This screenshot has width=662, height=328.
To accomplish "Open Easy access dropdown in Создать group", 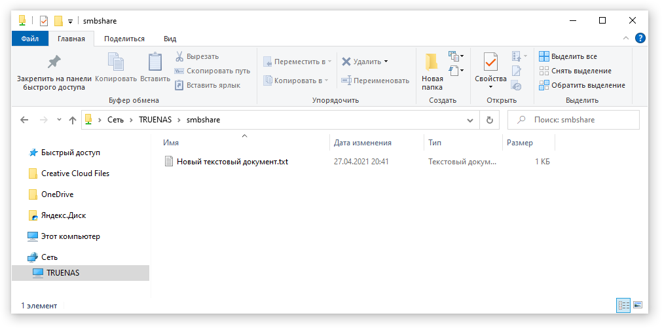I will (x=456, y=70).
